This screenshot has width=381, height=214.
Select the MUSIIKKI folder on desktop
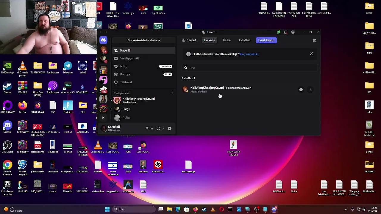tap(369, 166)
